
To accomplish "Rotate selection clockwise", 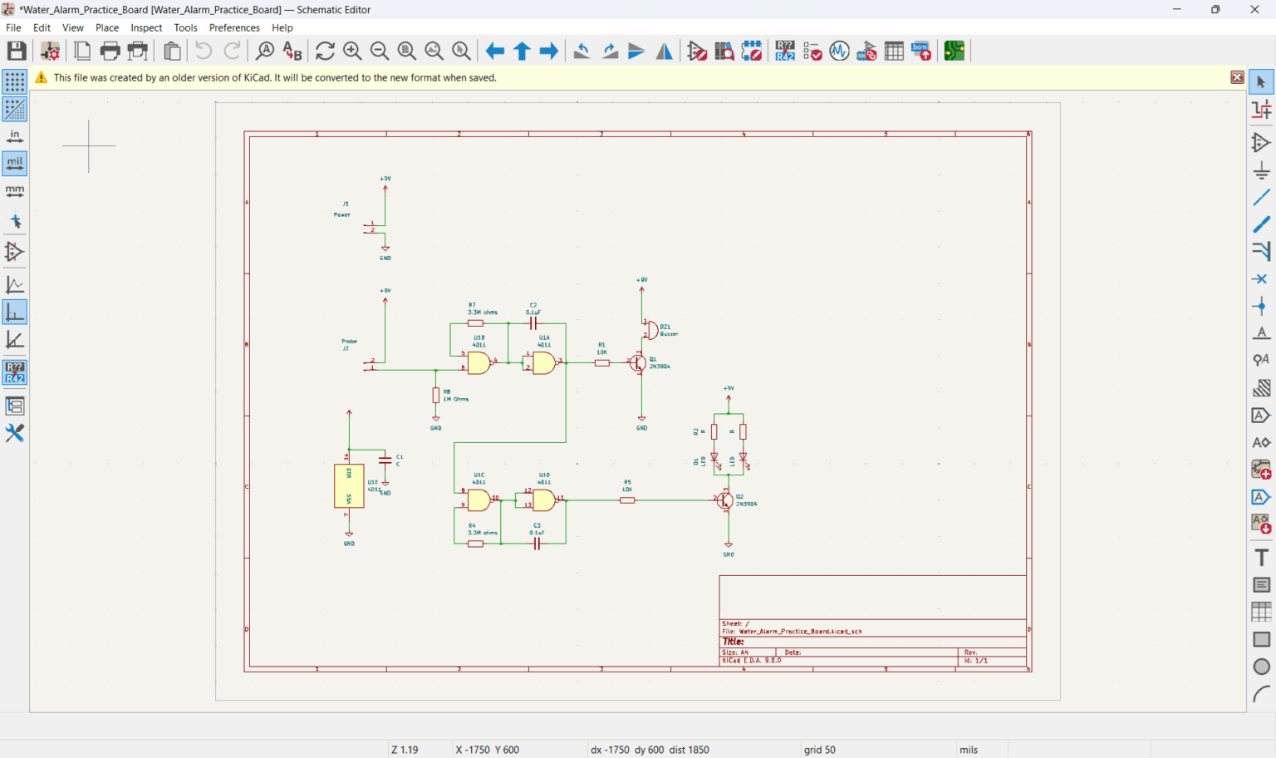I will 610,51.
